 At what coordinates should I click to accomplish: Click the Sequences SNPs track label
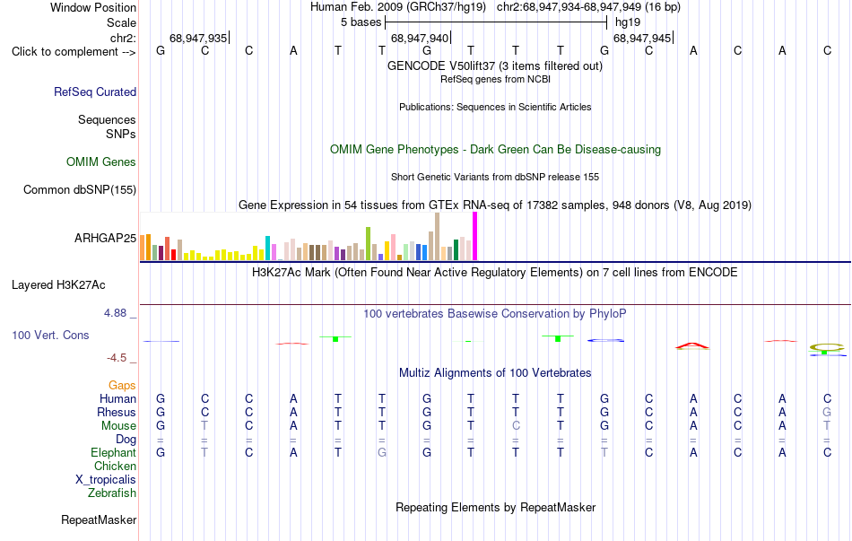(x=107, y=127)
